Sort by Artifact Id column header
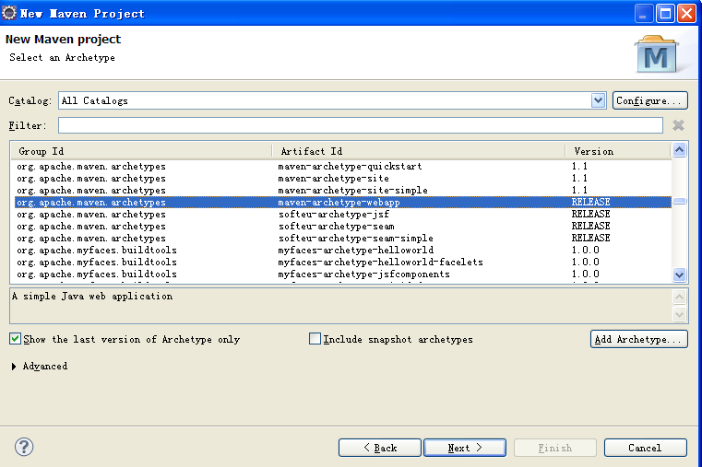The image size is (702, 467). [x=418, y=151]
